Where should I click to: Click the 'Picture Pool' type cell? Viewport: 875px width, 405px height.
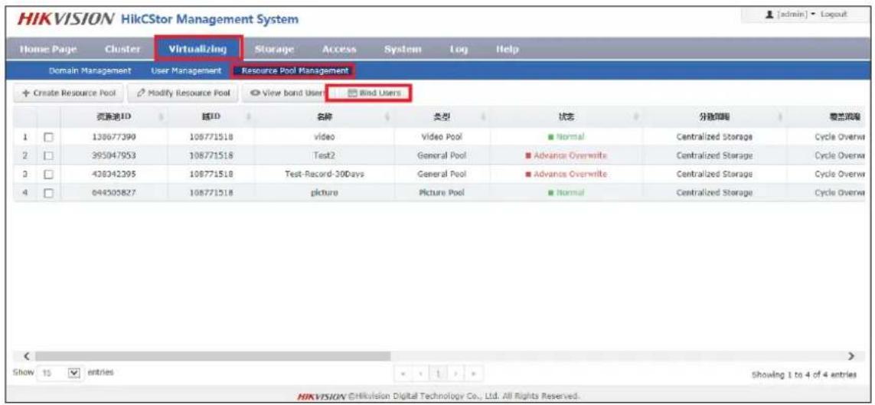[x=442, y=193]
